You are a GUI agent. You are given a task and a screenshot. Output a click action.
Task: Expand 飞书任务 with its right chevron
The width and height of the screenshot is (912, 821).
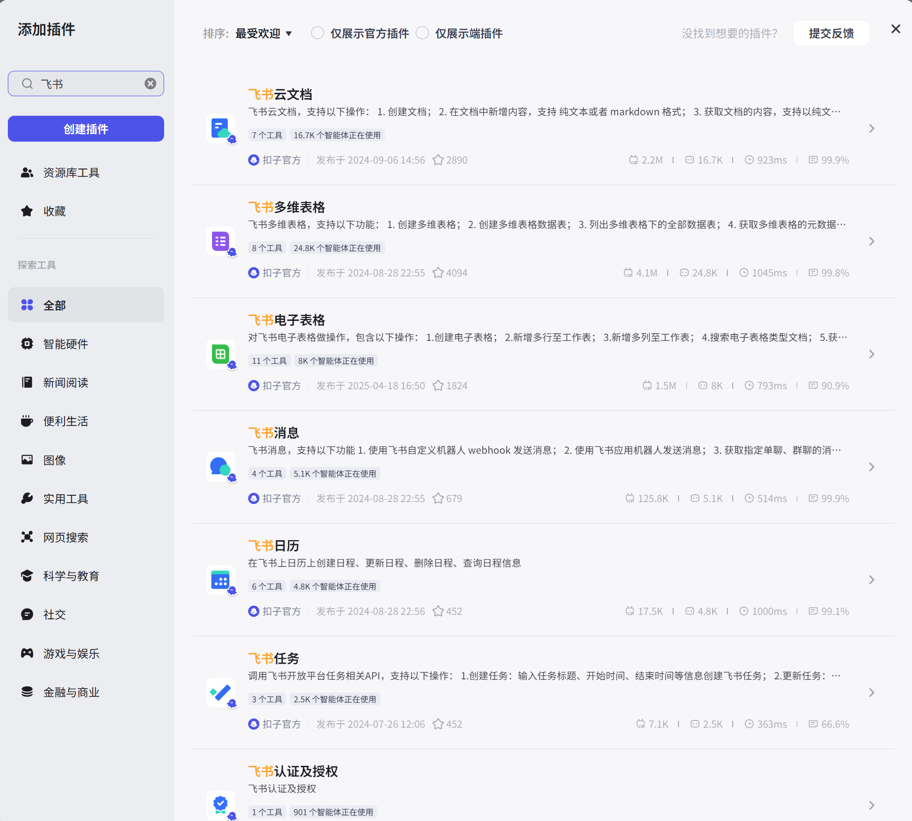coord(872,693)
